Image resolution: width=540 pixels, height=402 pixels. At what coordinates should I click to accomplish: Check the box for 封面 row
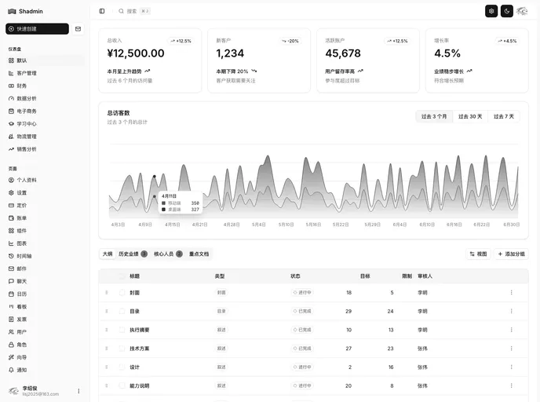coord(122,292)
